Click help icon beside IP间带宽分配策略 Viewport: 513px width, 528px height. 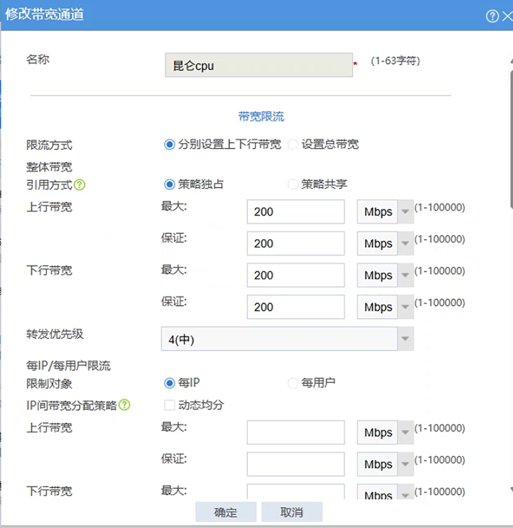click(x=124, y=405)
